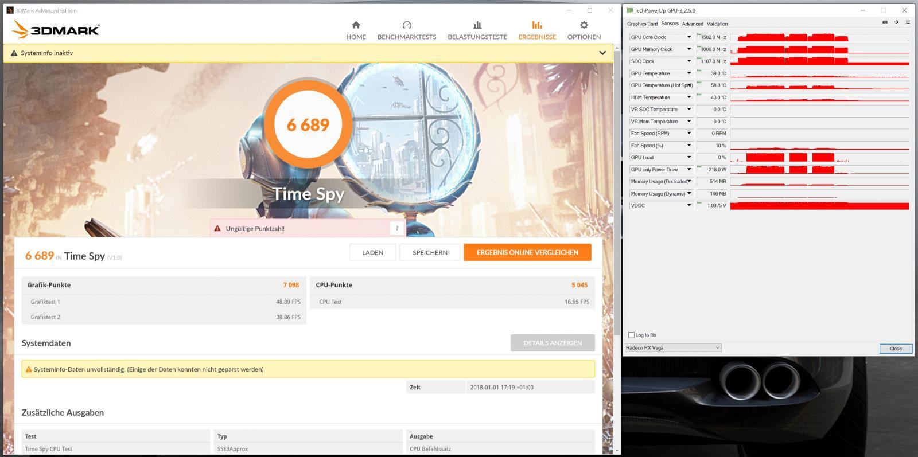The width and height of the screenshot is (918, 457).
Task: Open HBM Temperature sensor dropdown
Action: pyautogui.click(x=689, y=97)
